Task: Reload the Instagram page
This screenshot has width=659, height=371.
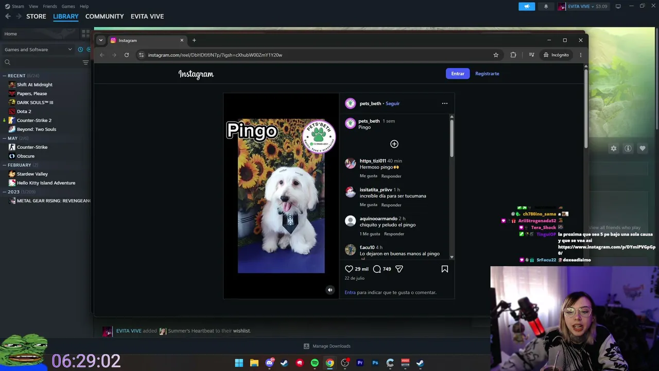Action: tap(127, 55)
